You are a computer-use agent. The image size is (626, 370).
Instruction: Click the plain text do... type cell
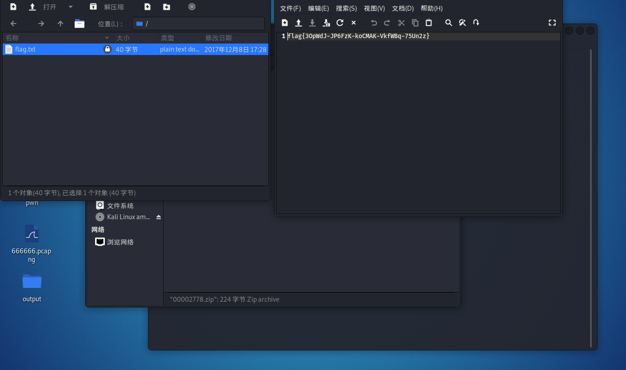pos(180,49)
